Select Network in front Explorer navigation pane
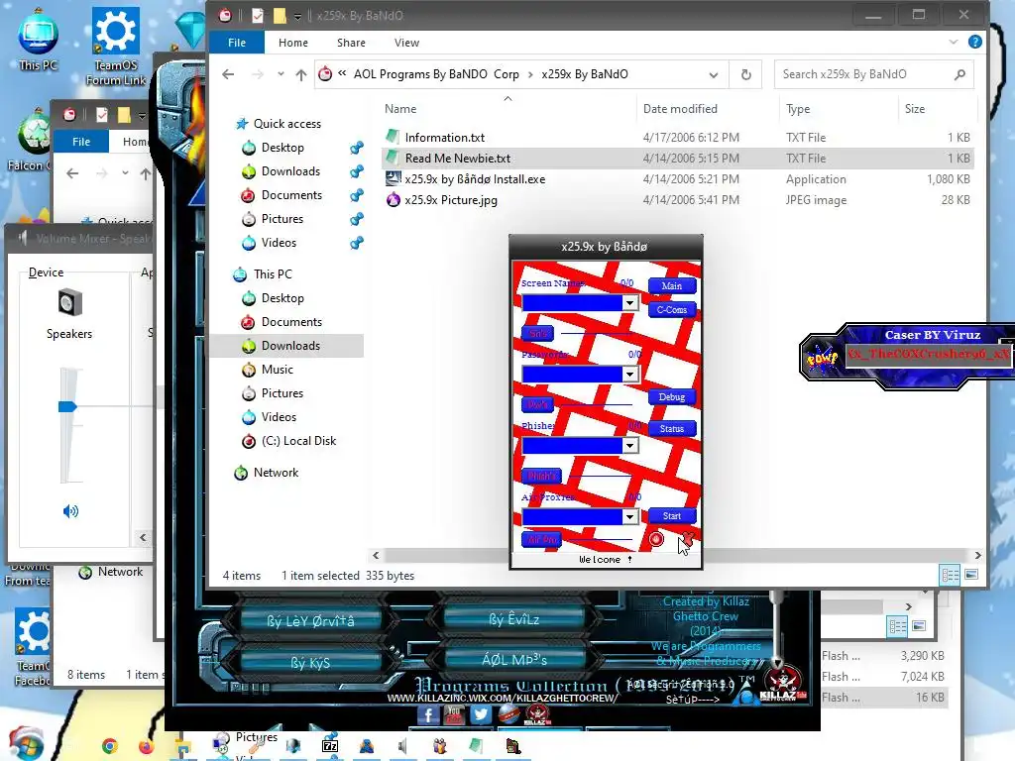The height and width of the screenshot is (761, 1015). click(276, 473)
